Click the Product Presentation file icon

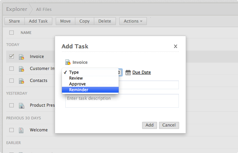click(x=21, y=105)
